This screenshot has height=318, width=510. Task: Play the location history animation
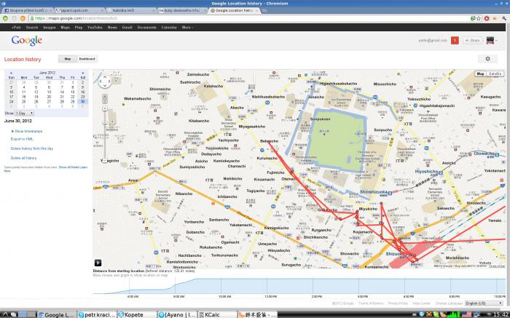(98, 263)
